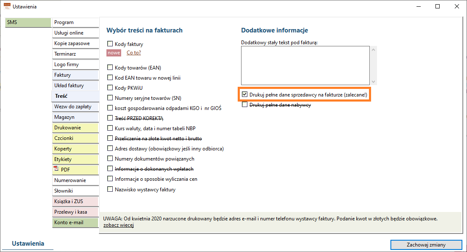Open the PDF settings section
Viewport: 467px width, 252px height.
pyautogui.click(x=75, y=170)
